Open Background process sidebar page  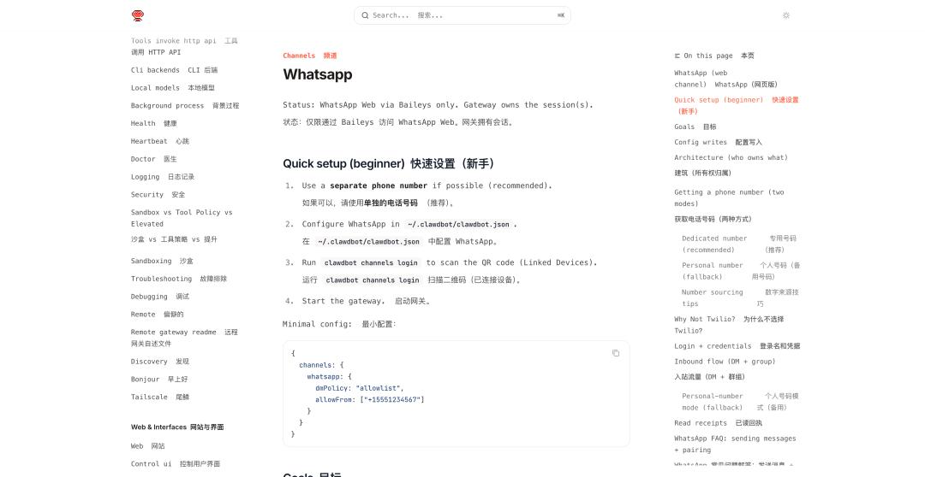point(185,105)
